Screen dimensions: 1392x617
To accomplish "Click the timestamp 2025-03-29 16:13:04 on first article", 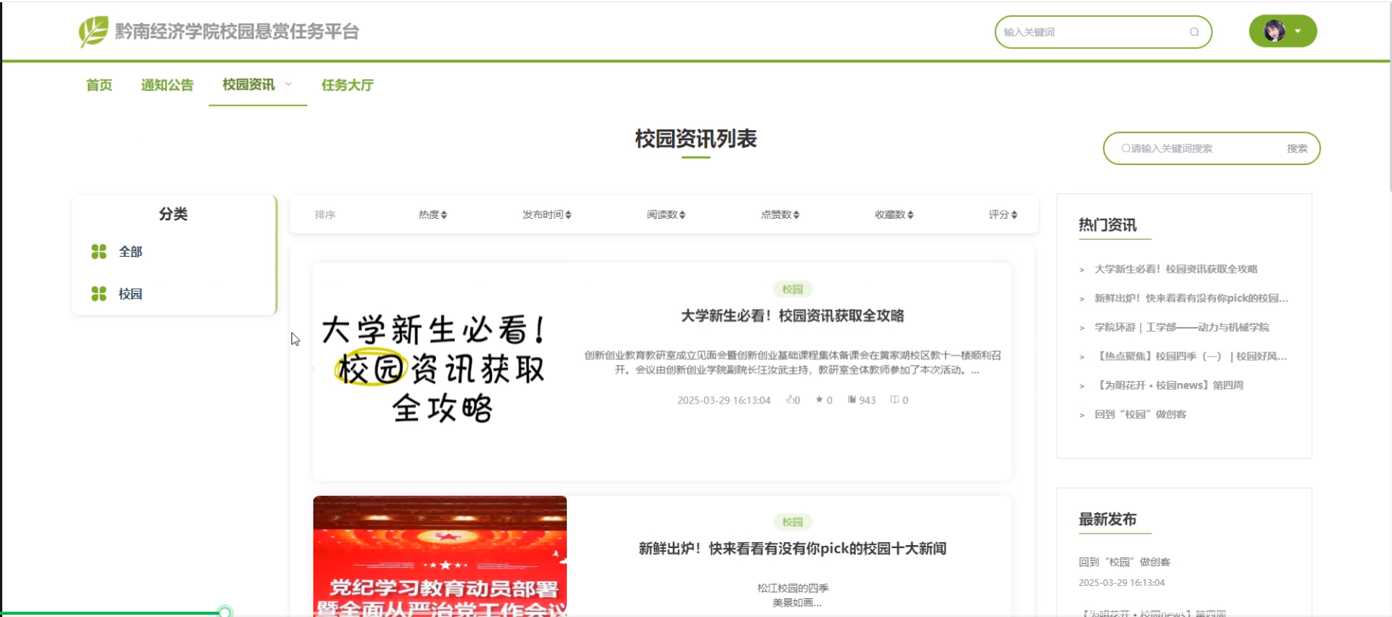I will point(724,400).
